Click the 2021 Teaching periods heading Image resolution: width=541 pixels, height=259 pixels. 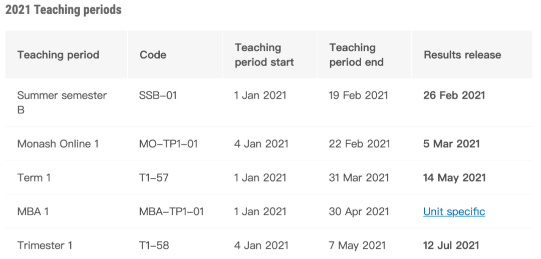64,9
